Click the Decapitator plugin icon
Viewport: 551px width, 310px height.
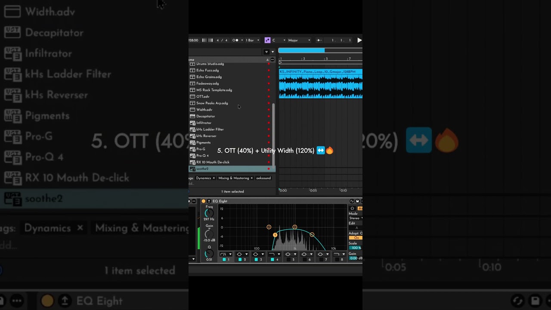(x=192, y=116)
